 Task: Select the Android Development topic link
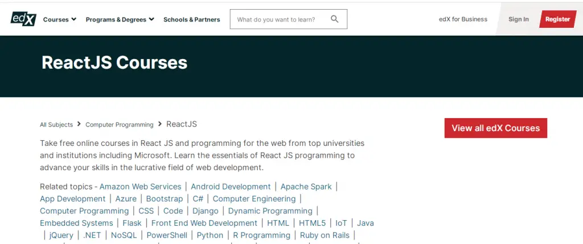tap(231, 187)
